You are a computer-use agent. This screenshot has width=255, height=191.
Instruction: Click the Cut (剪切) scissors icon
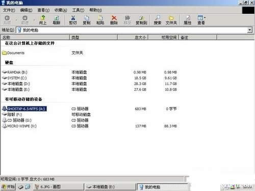tap(73, 20)
